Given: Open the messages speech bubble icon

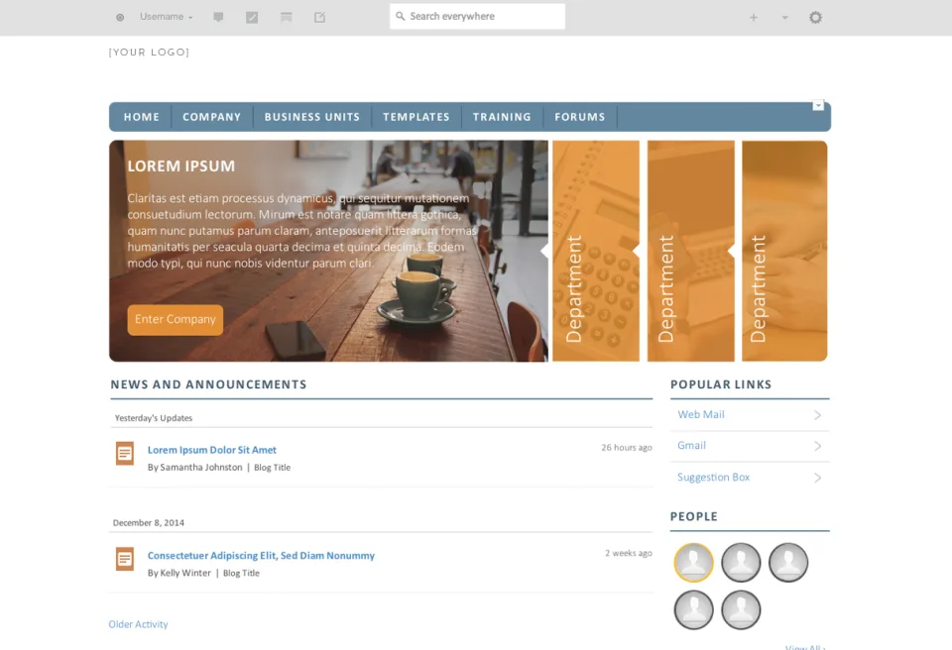Looking at the screenshot, I should click(x=218, y=17).
